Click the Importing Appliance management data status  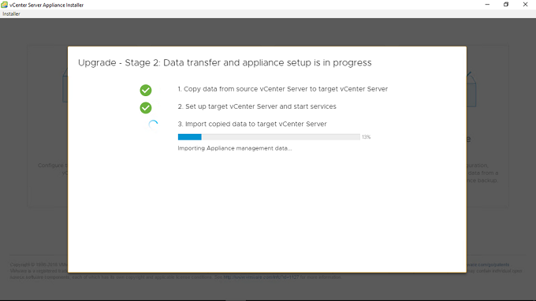tap(235, 148)
